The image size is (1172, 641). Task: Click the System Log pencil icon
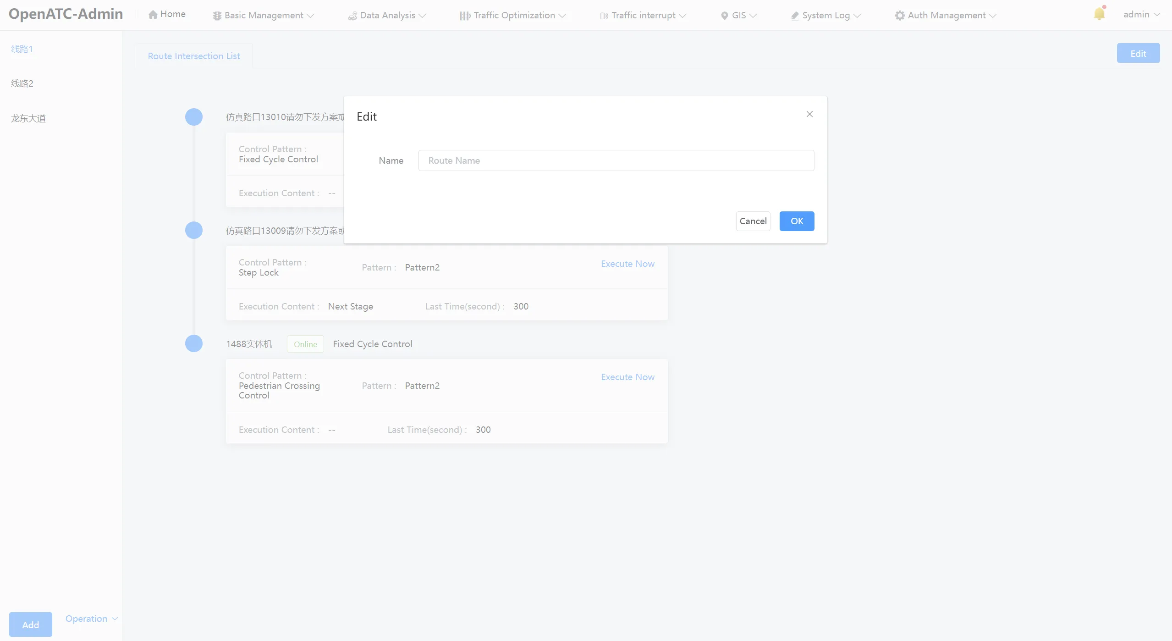795,16
